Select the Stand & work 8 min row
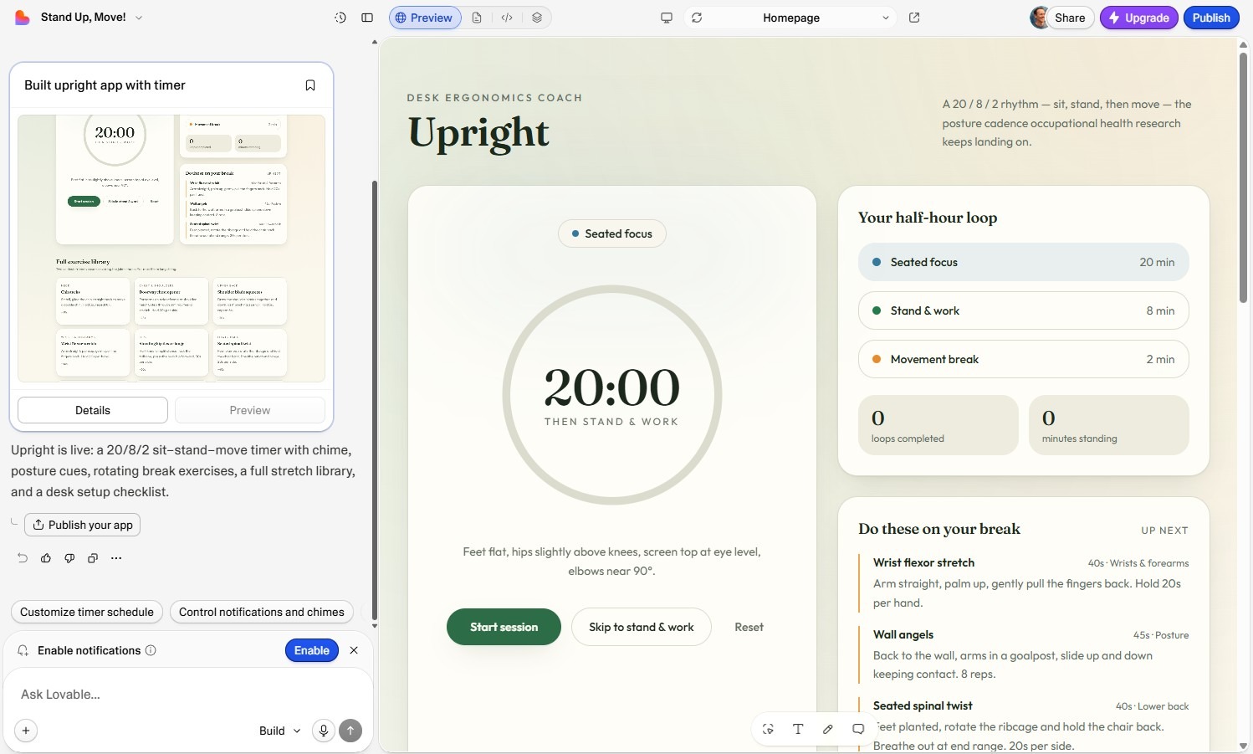This screenshot has width=1253, height=754. (x=1024, y=310)
